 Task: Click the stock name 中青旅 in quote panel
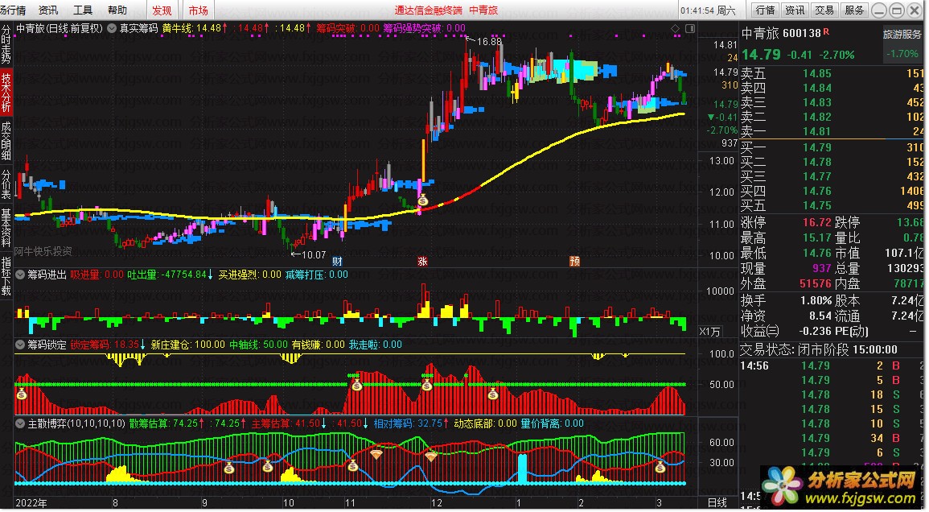click(x=760, y=33)
